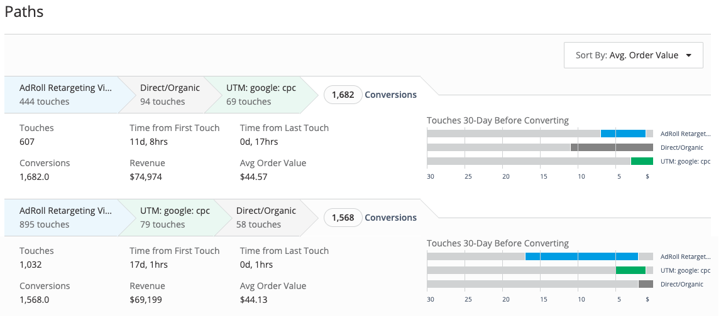Image resolution: width=721 pixels, height=316 pixels.
Task: Open the Sort By Avg. Order Value dropdown
Action: pyautogui.click(x=633, y=55)
